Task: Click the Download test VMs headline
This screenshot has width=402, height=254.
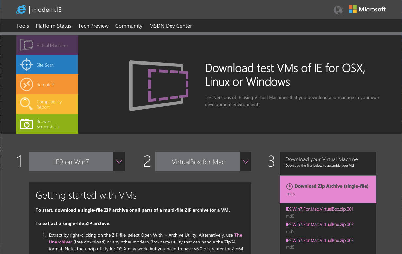Action: pyautogui.click(x=285, y=75)
